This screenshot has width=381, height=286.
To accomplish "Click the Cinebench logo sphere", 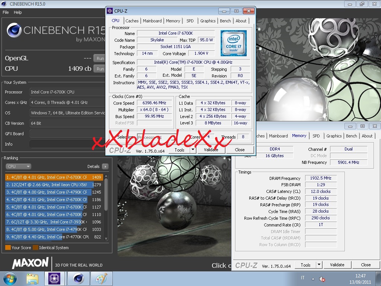I will [x=14, y=30].
